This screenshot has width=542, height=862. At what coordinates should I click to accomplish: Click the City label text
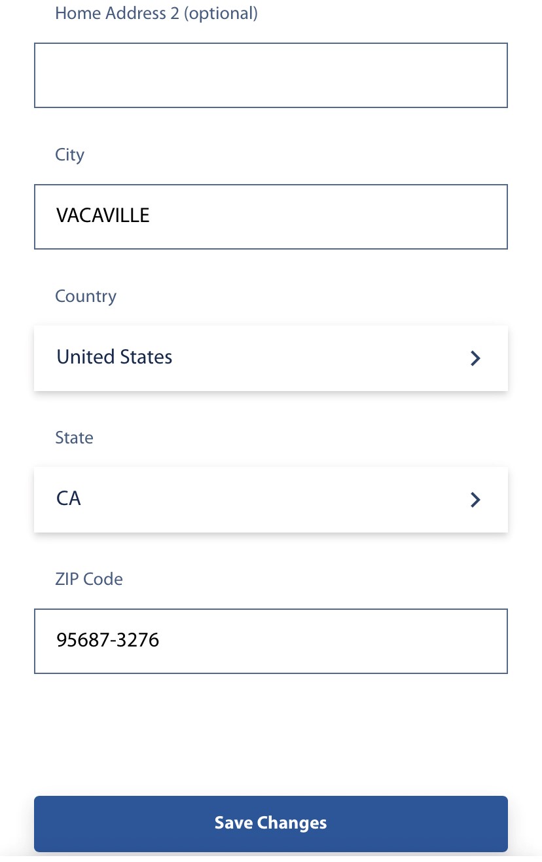tap(69, 155)
